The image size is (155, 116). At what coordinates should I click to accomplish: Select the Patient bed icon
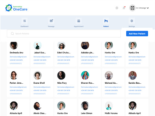(x=106, y=21)
